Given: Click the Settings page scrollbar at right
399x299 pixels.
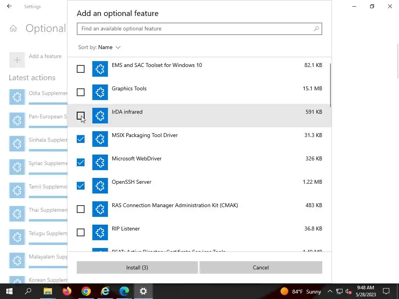Looking at the screenshot, I should point(398,61).
